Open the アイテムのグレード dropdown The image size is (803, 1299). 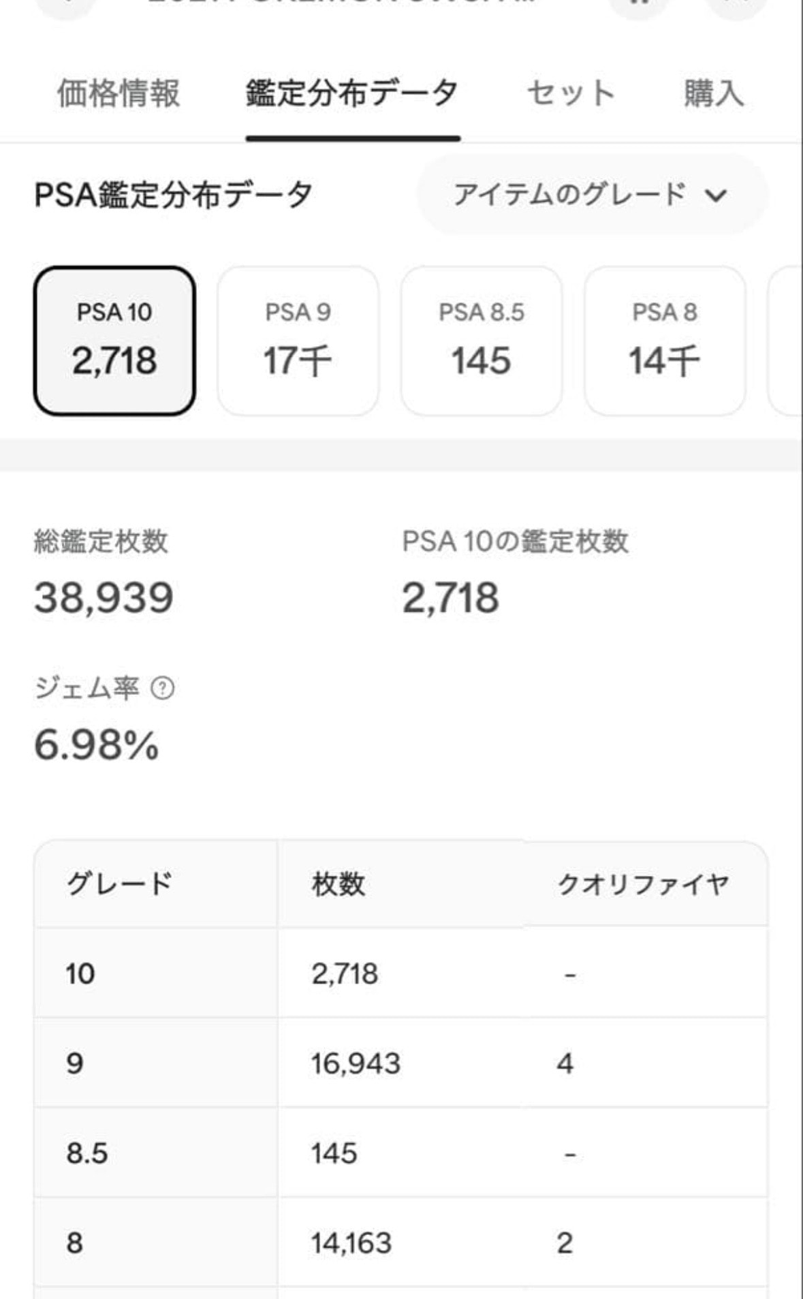point(592,195)
